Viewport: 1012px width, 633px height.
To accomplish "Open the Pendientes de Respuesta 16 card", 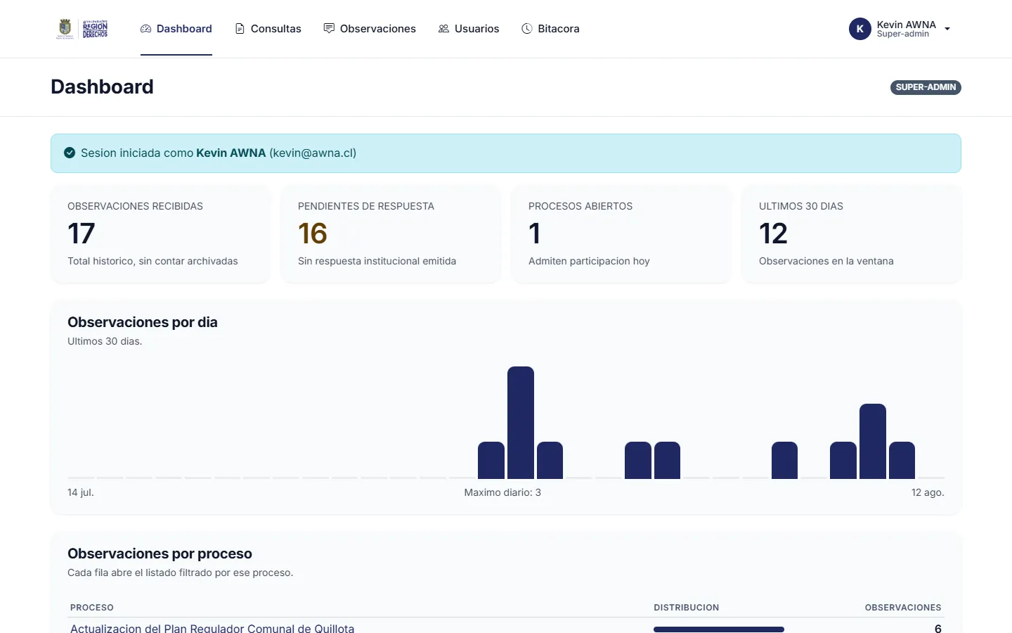I will 391,234.
